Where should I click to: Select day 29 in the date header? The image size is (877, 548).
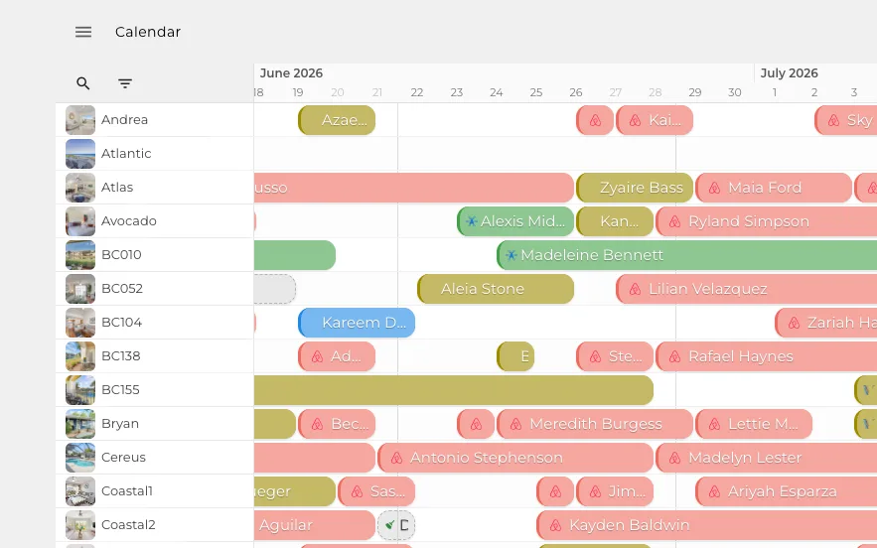[694, 93]
